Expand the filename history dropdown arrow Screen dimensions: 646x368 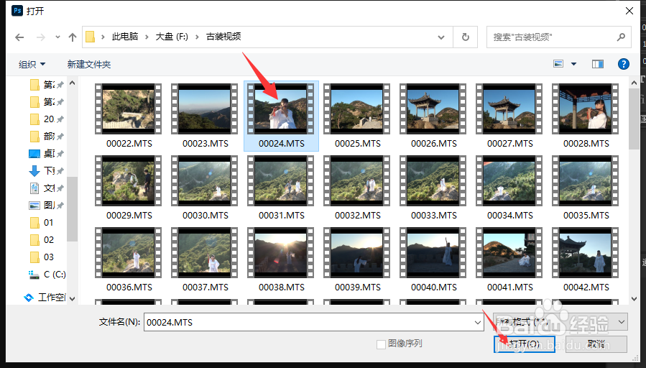pos(478,322)
